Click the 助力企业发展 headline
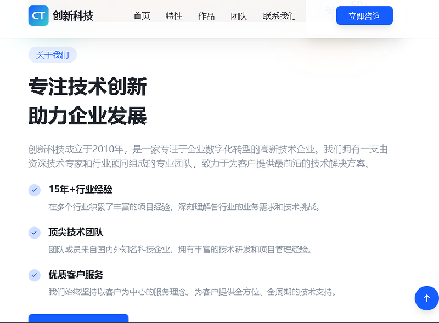The height and width of the screenshot is (323, 439). pyautogui.click(x=88, y=116)
